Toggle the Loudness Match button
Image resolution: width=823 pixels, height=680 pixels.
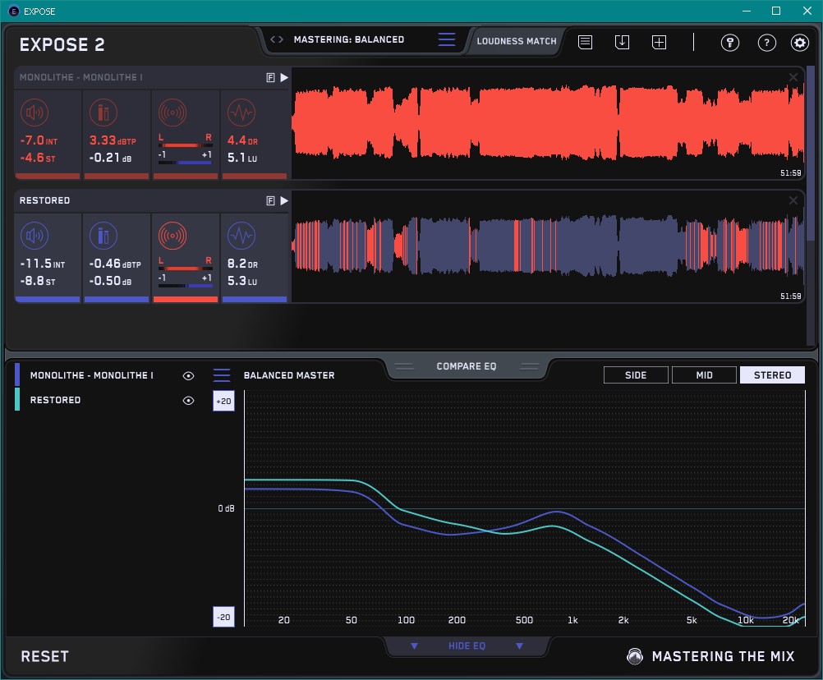[x=517, y=40]
